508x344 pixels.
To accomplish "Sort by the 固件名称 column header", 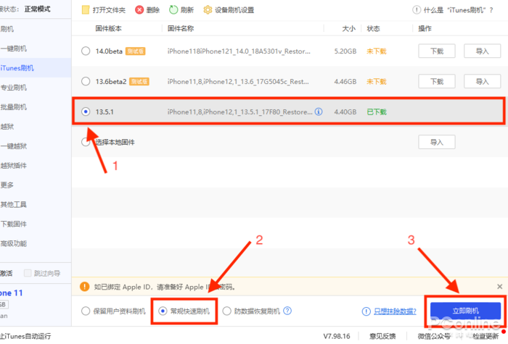I will point(181,28).
